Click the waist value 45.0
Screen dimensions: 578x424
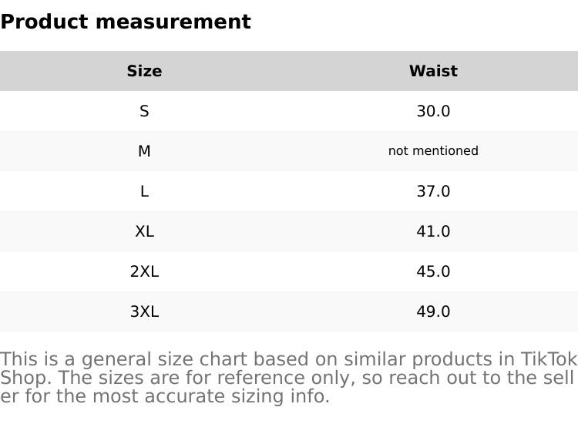433,271
